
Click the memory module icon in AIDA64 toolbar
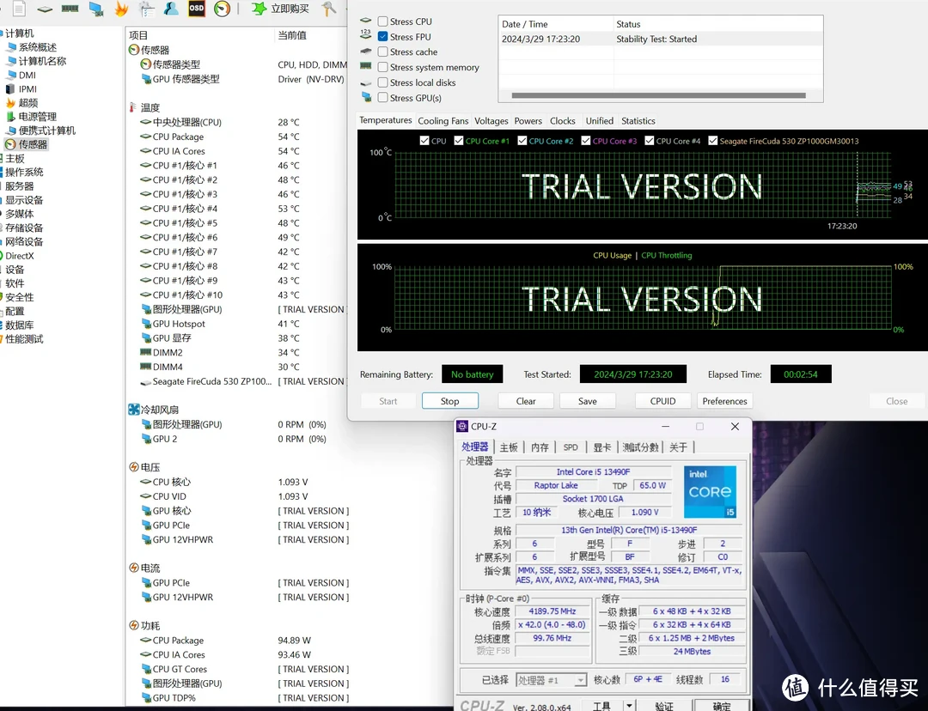(70, 9)
